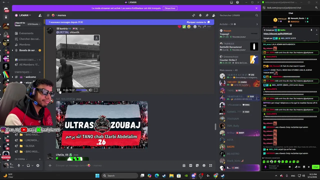Focus Kick Envoyer un message field
Viewport: 320px width, 180px height.
click(277, 167)
